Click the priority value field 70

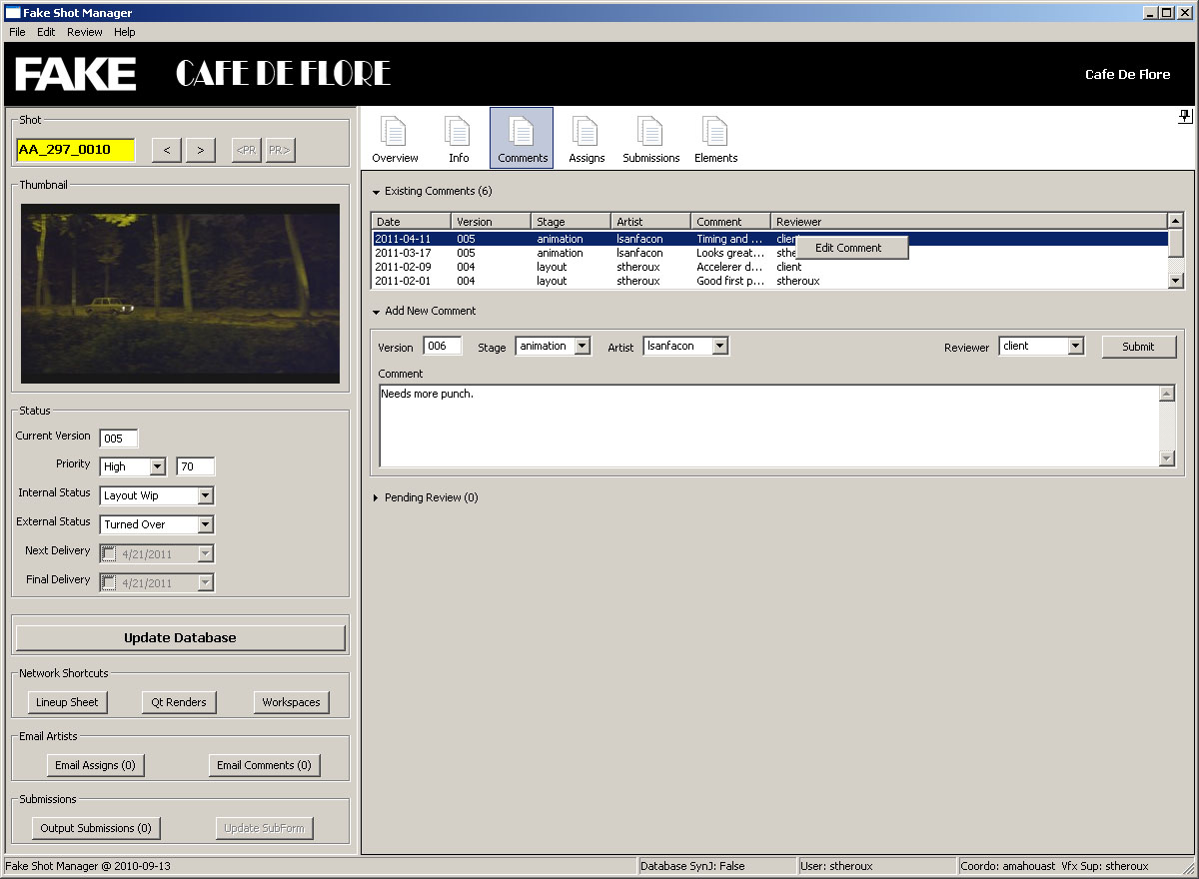196,466
